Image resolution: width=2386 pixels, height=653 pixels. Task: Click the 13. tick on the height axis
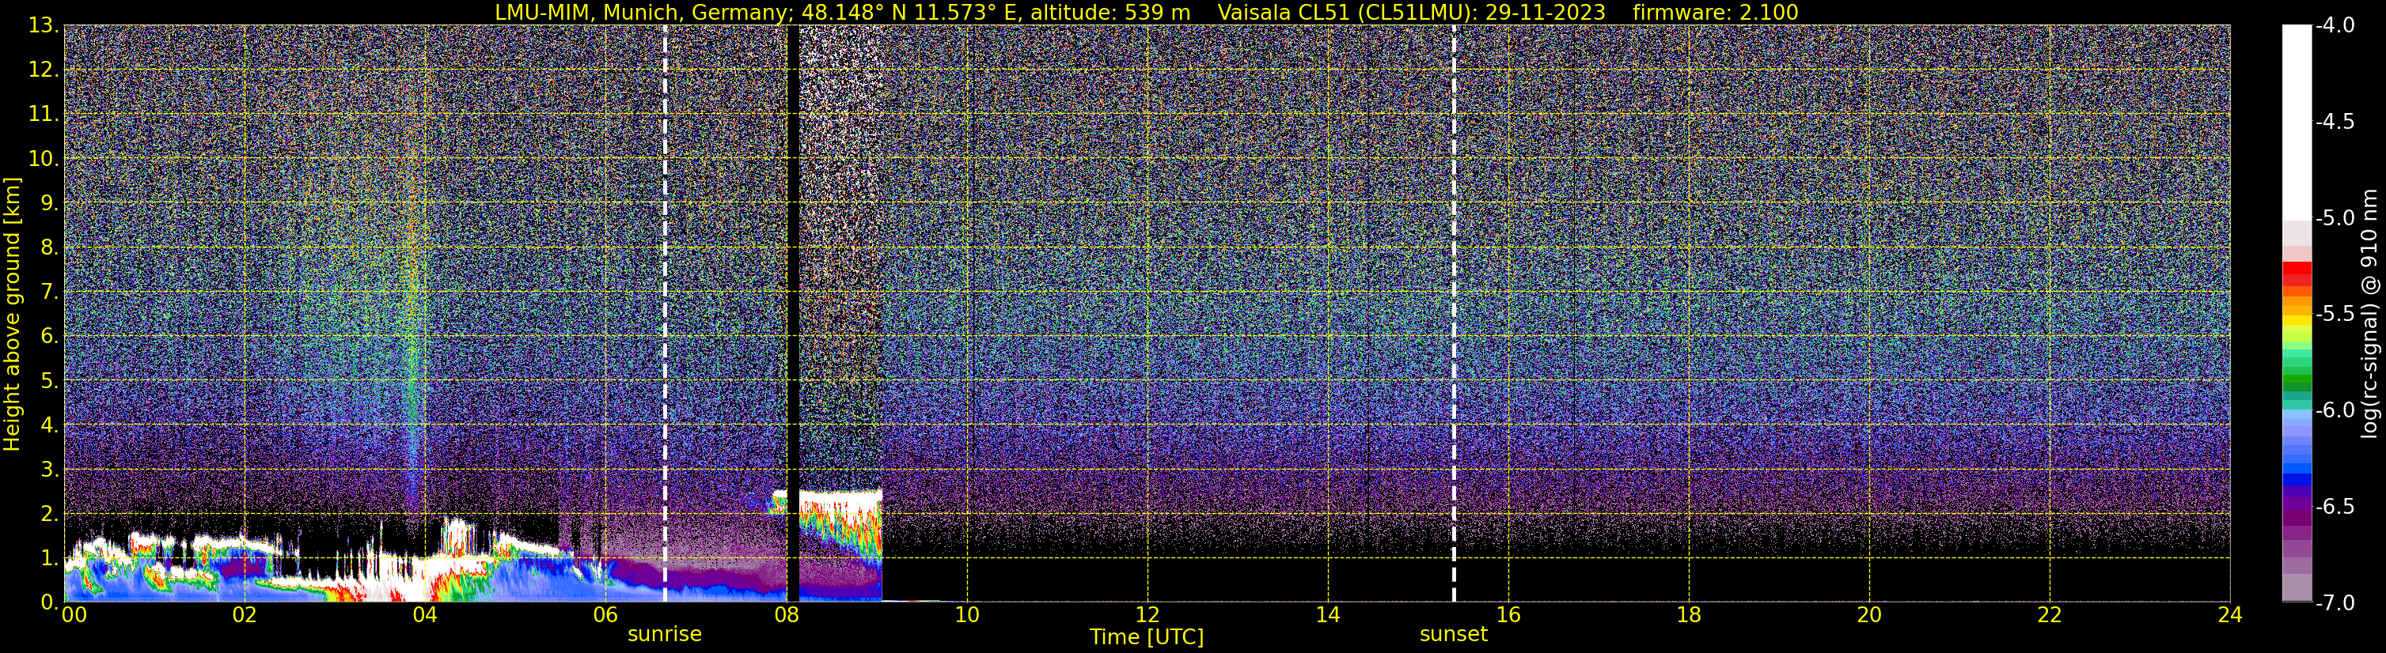pyautogui.click(x=44, y=26)
